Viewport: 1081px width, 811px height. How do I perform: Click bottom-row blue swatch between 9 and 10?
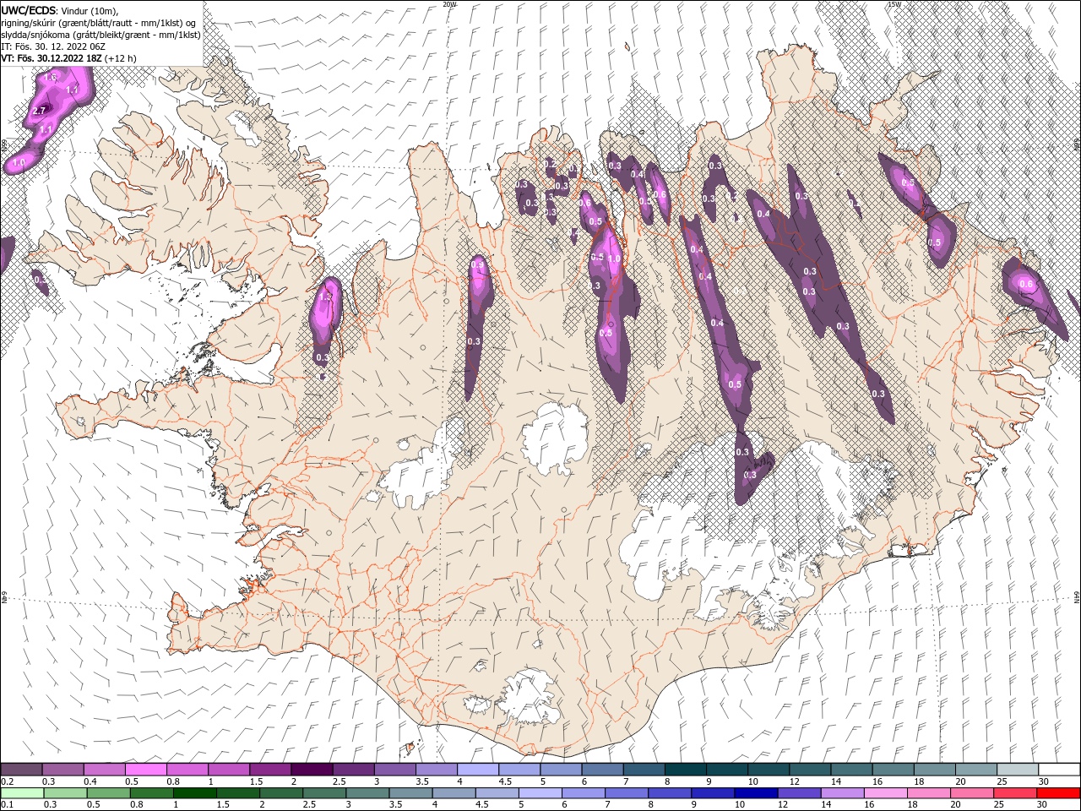pos(714,793)
